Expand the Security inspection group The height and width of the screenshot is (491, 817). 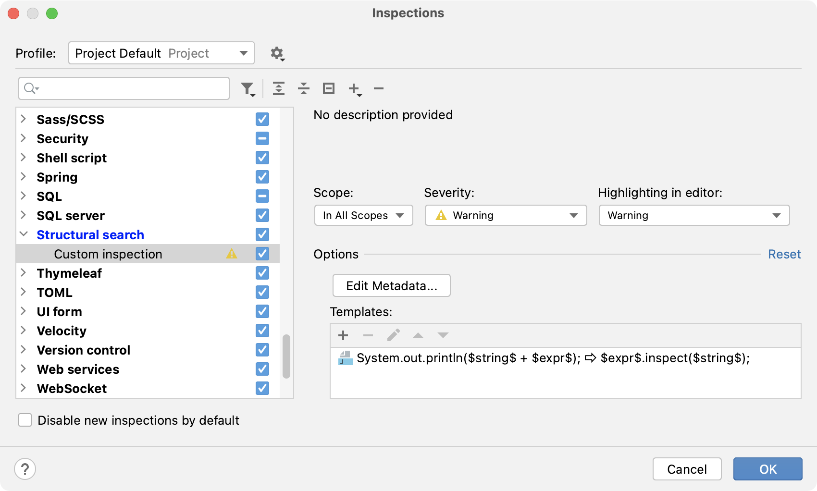(x=23, y=138)
